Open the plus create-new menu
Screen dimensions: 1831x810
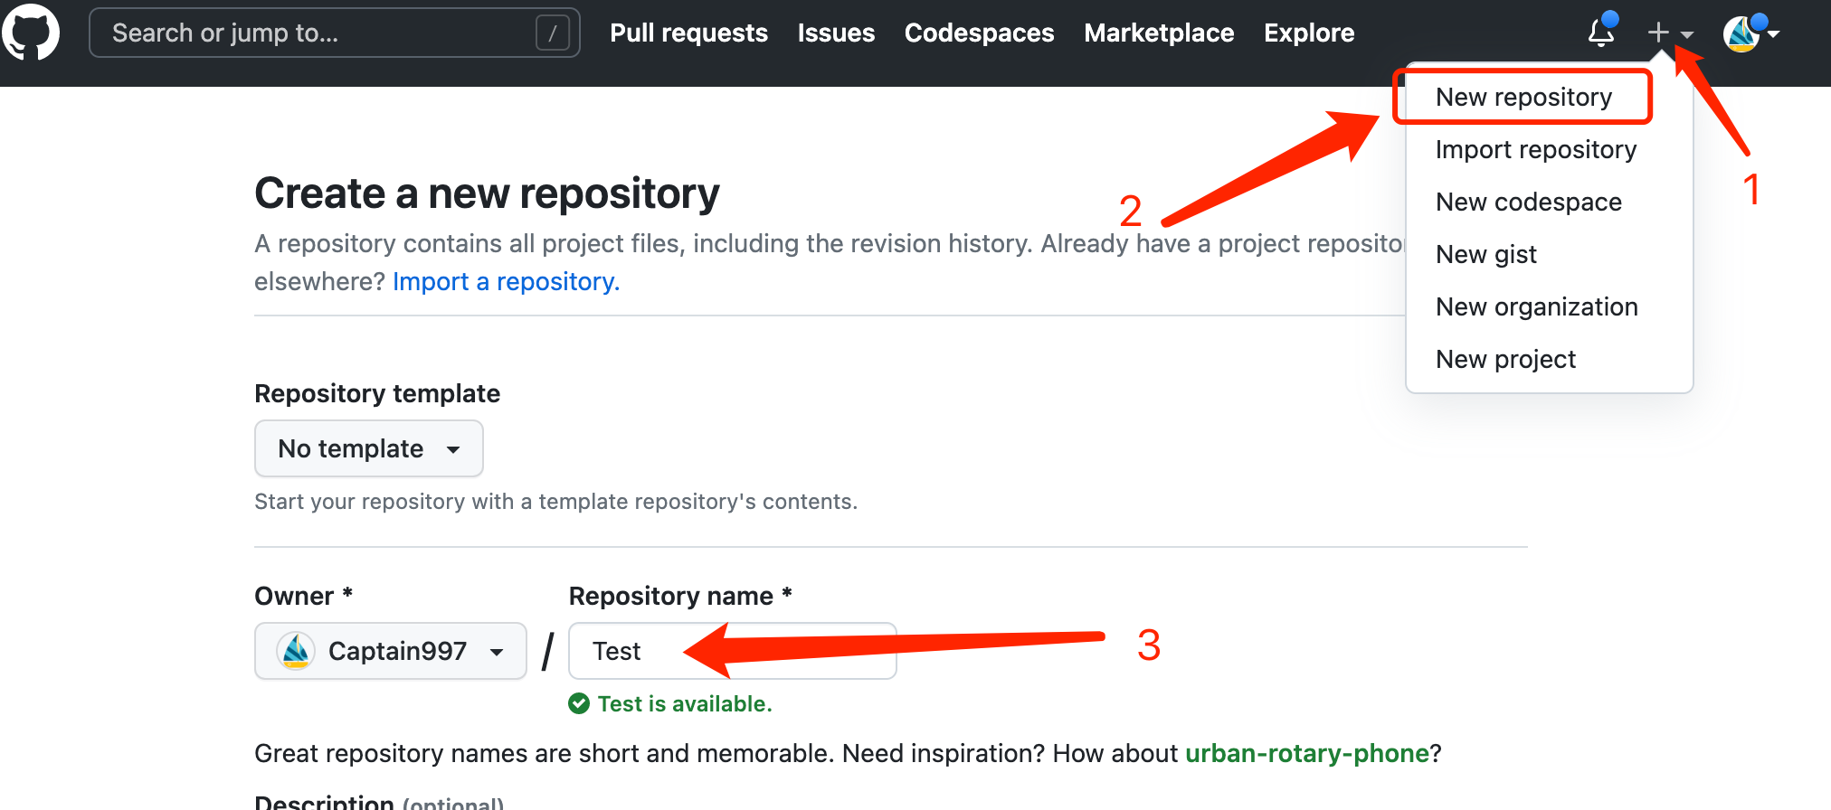[x=1669, y=33]
